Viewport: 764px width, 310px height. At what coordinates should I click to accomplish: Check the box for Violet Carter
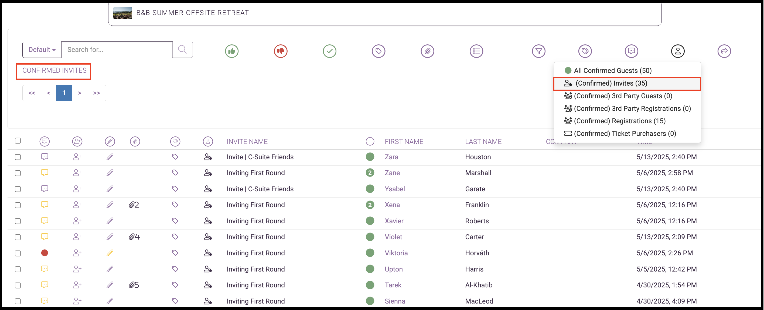pos(18,237)
